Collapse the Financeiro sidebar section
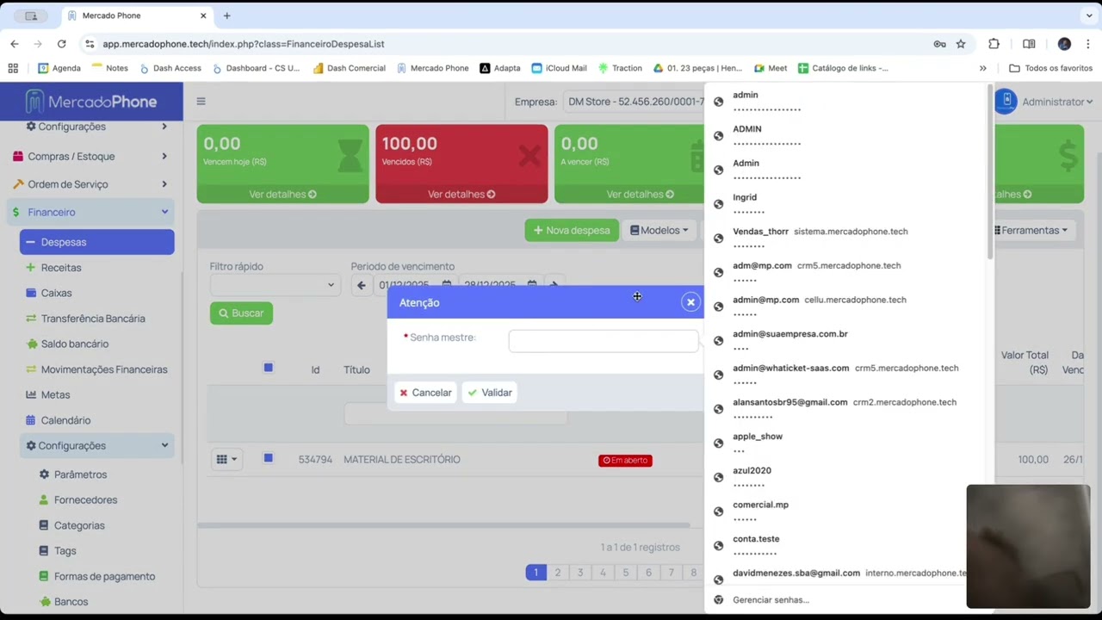Screen dimensions: 1102x620 [91, 212]
